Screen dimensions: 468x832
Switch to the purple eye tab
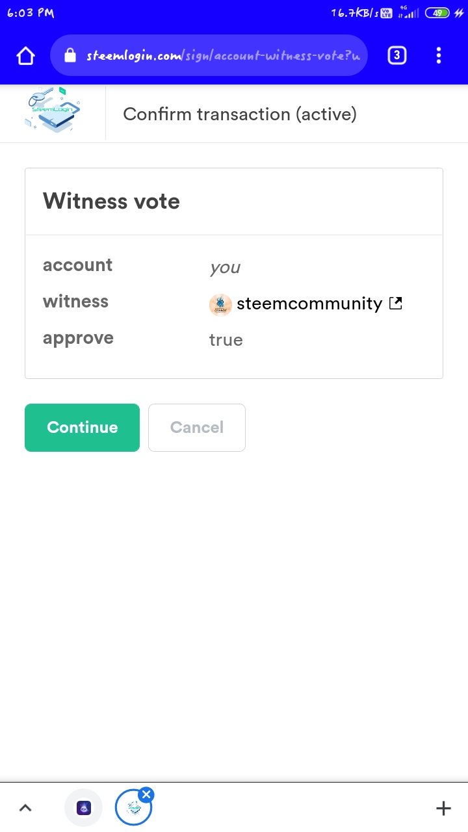tap(84, 808)
